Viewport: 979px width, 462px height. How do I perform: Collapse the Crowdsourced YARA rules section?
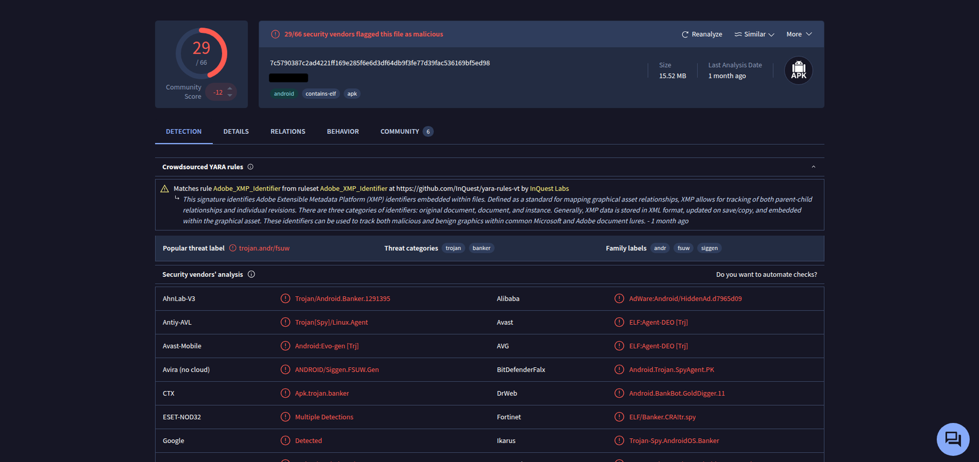coord(813,167)
